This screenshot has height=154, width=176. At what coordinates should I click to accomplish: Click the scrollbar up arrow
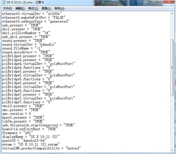point(172,14)
